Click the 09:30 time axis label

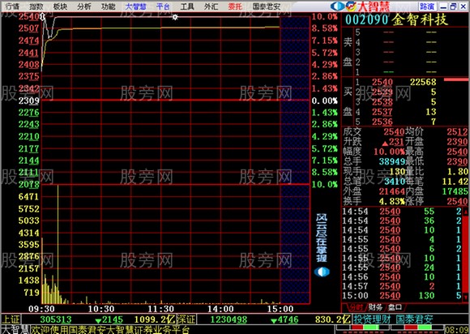tap(41, 309)
